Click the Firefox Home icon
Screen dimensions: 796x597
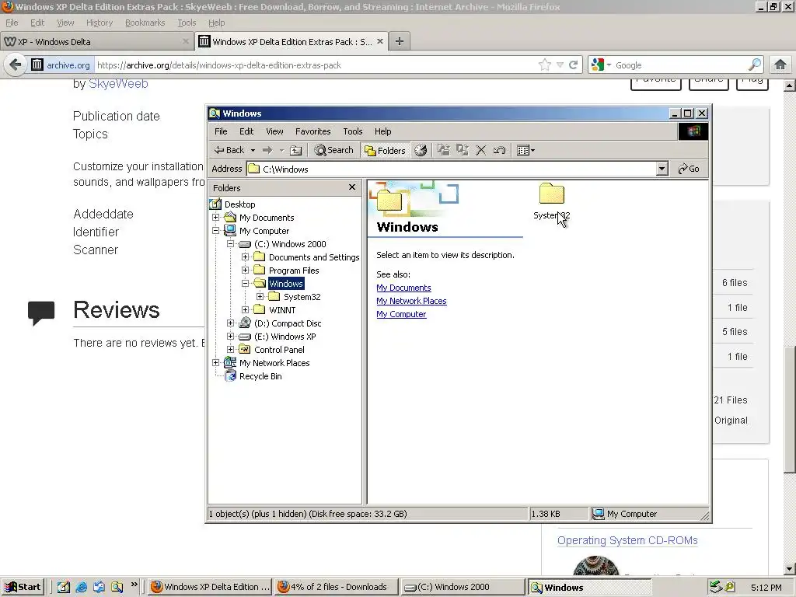pos(780,65)
